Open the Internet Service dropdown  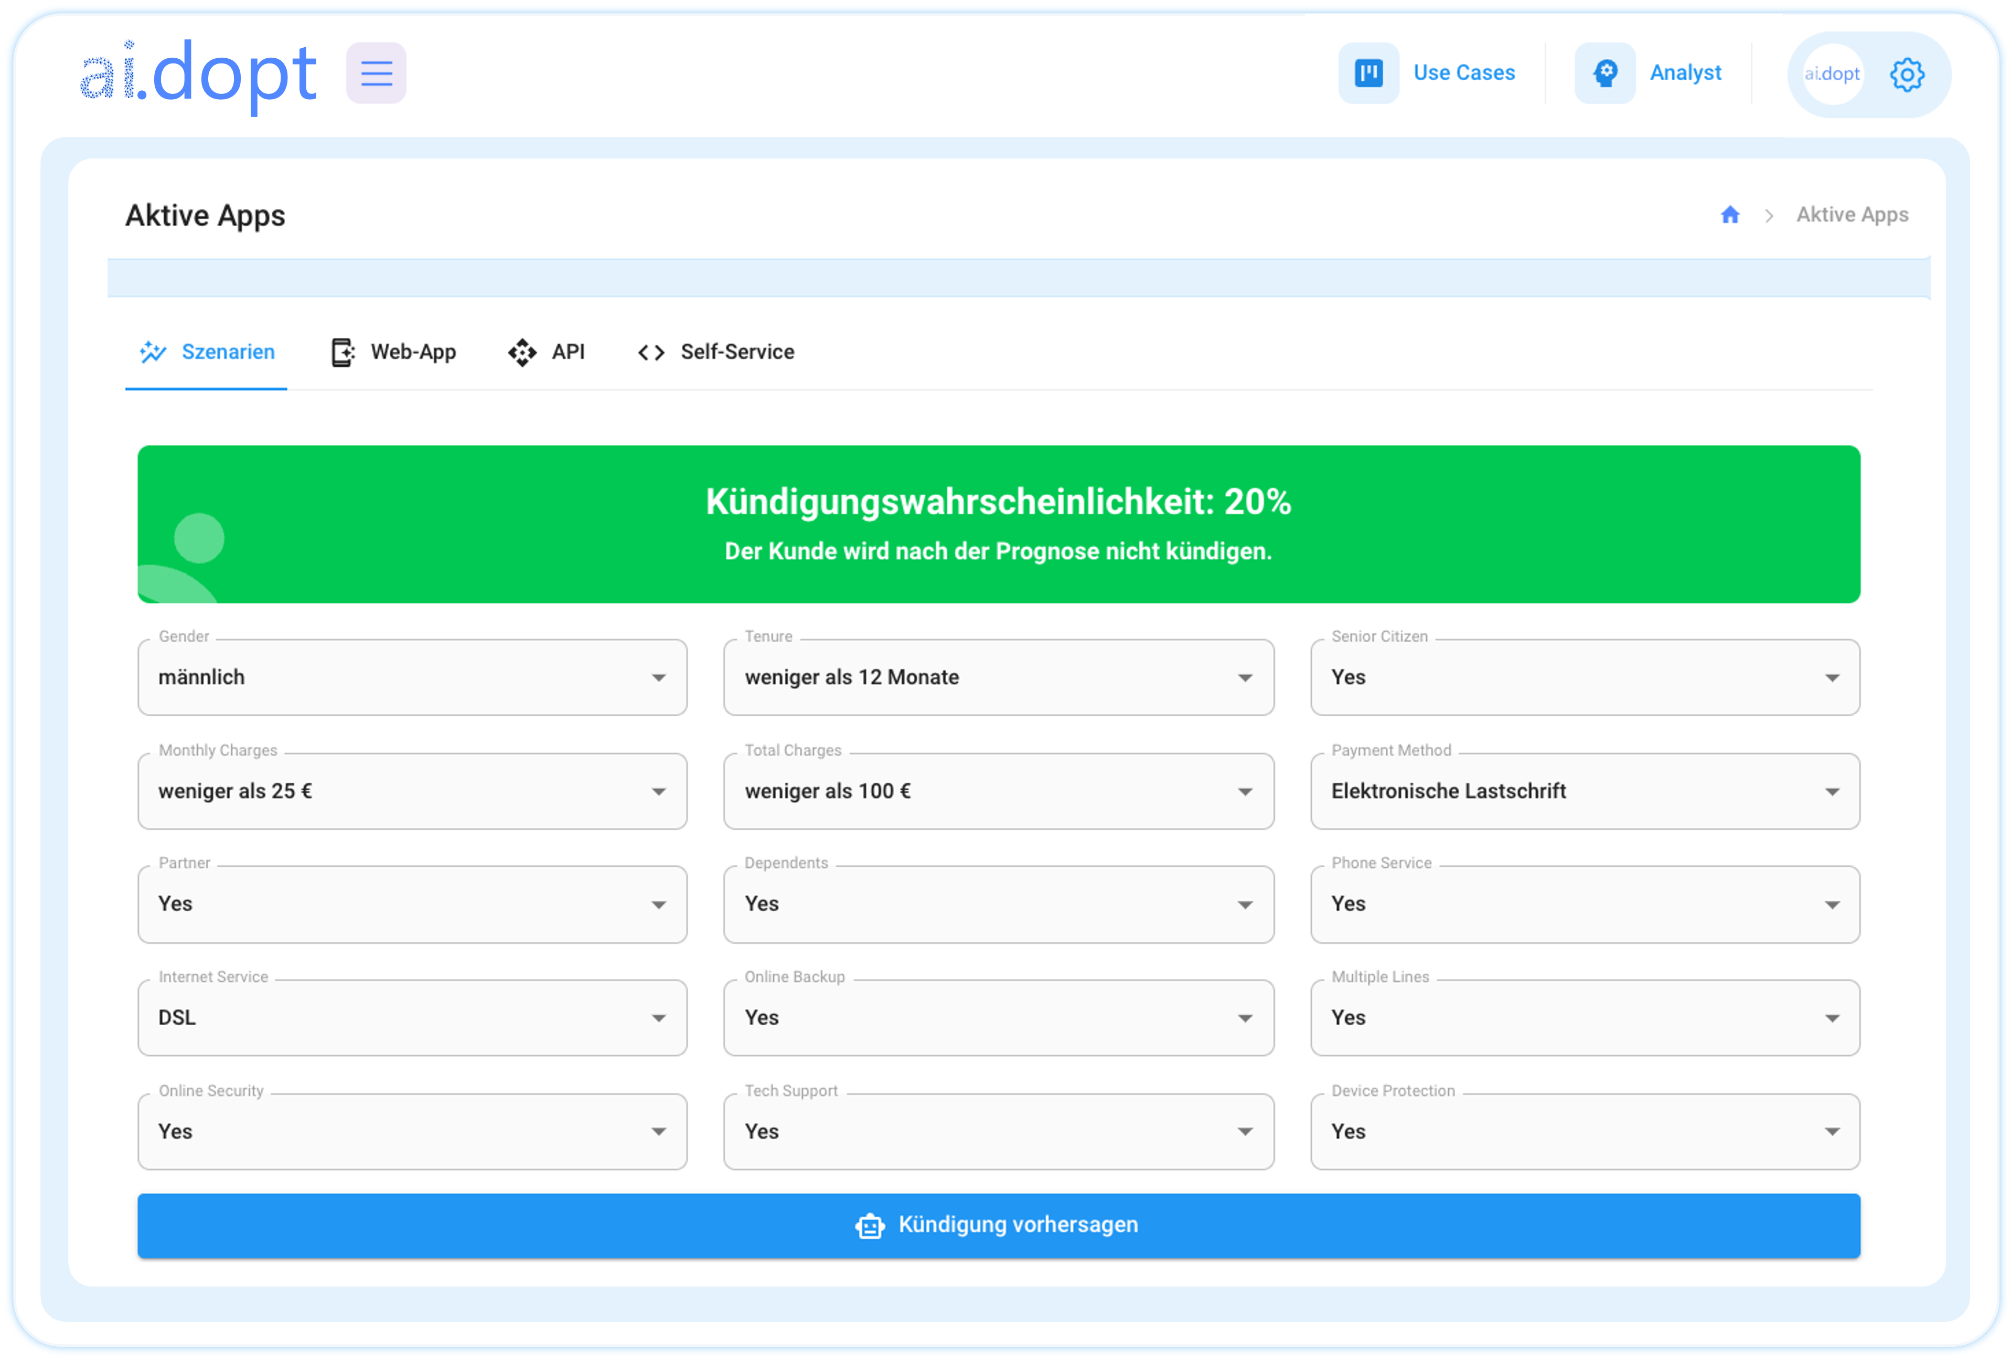tap(412, 1017)
